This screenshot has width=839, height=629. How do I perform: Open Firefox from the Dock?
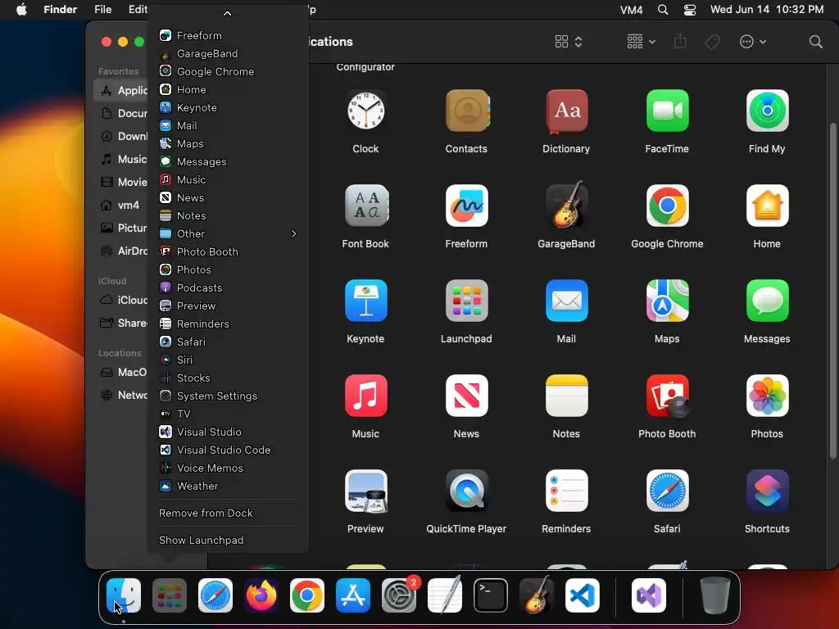tap(261, 595)
